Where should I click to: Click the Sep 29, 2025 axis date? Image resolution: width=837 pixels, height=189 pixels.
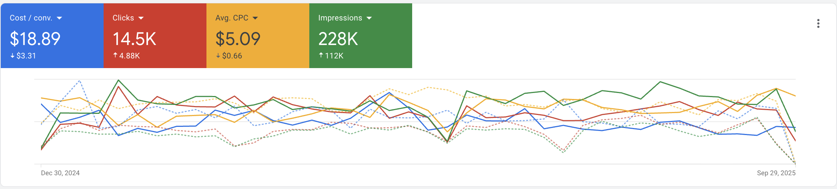point(776,173)
